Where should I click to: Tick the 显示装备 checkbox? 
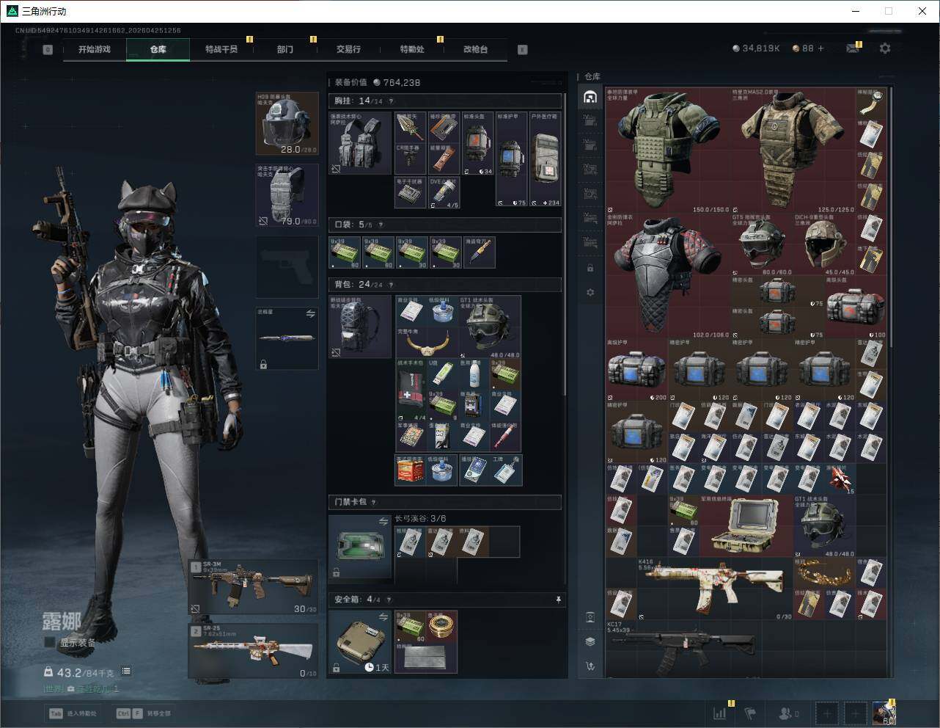click(50, 642)
